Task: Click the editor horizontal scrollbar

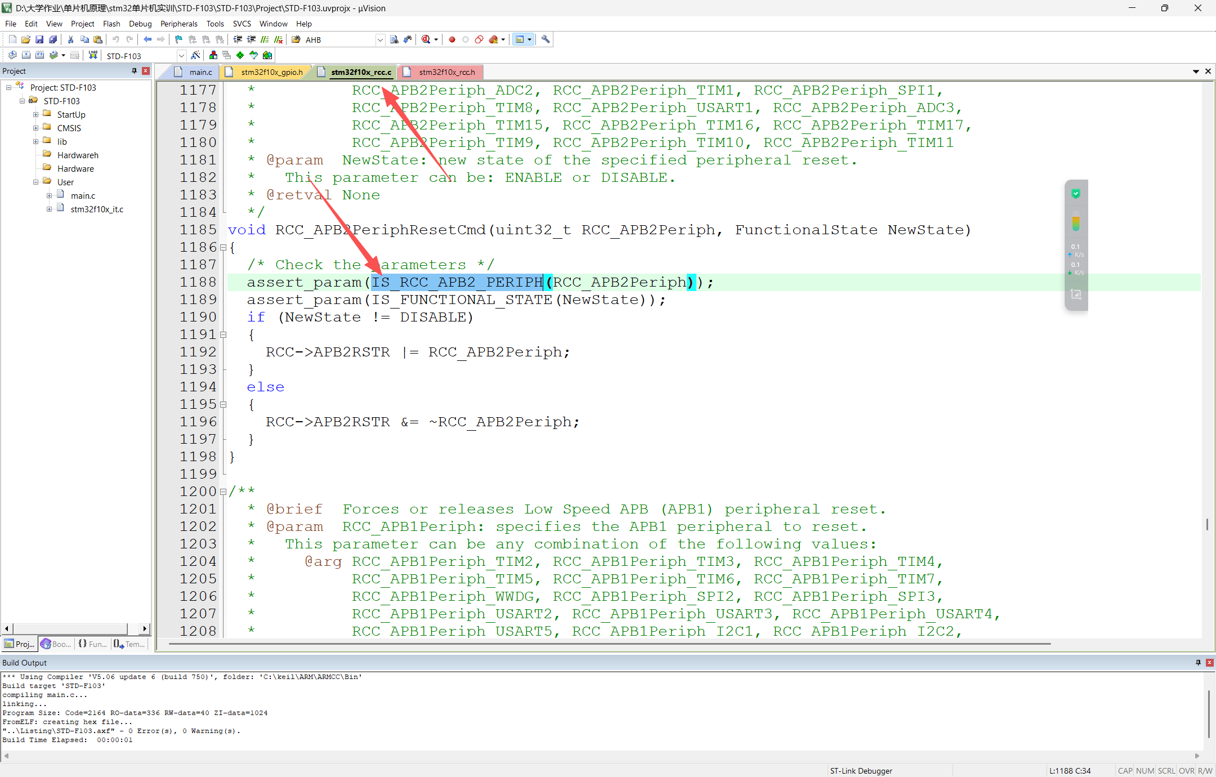Action: (x=608, y=644)
